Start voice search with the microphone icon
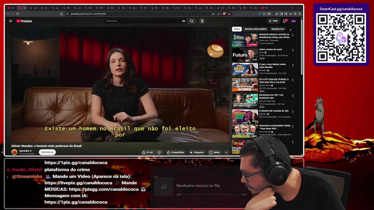Image resolution: width=374 pixels, height=210 pixels. click(x=202, y=21)
